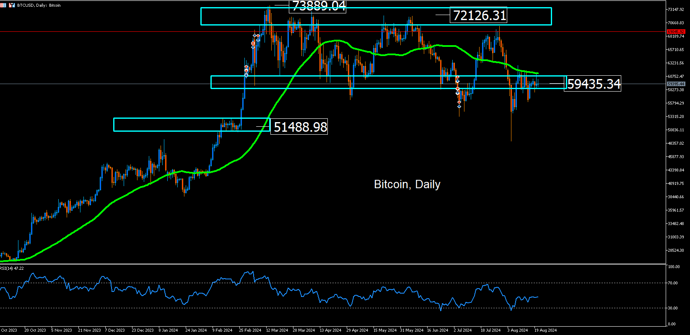Viewport: 690px width, 335px height.
Task: Click the RSI 30.00 level value
Action: (x=673, y=308)
